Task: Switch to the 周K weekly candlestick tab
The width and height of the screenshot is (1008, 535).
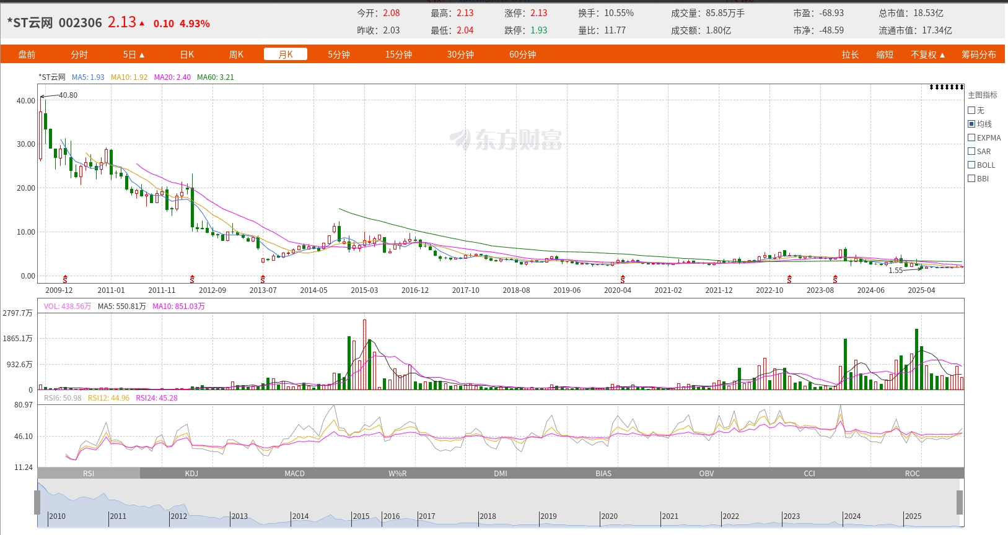Action: click(236, 54)
